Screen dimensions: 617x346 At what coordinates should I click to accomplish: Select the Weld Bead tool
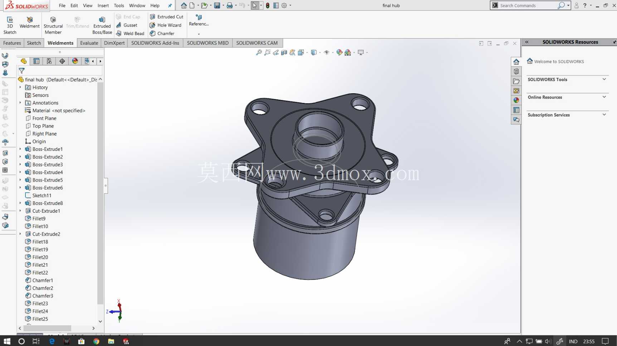click(130, 33)
